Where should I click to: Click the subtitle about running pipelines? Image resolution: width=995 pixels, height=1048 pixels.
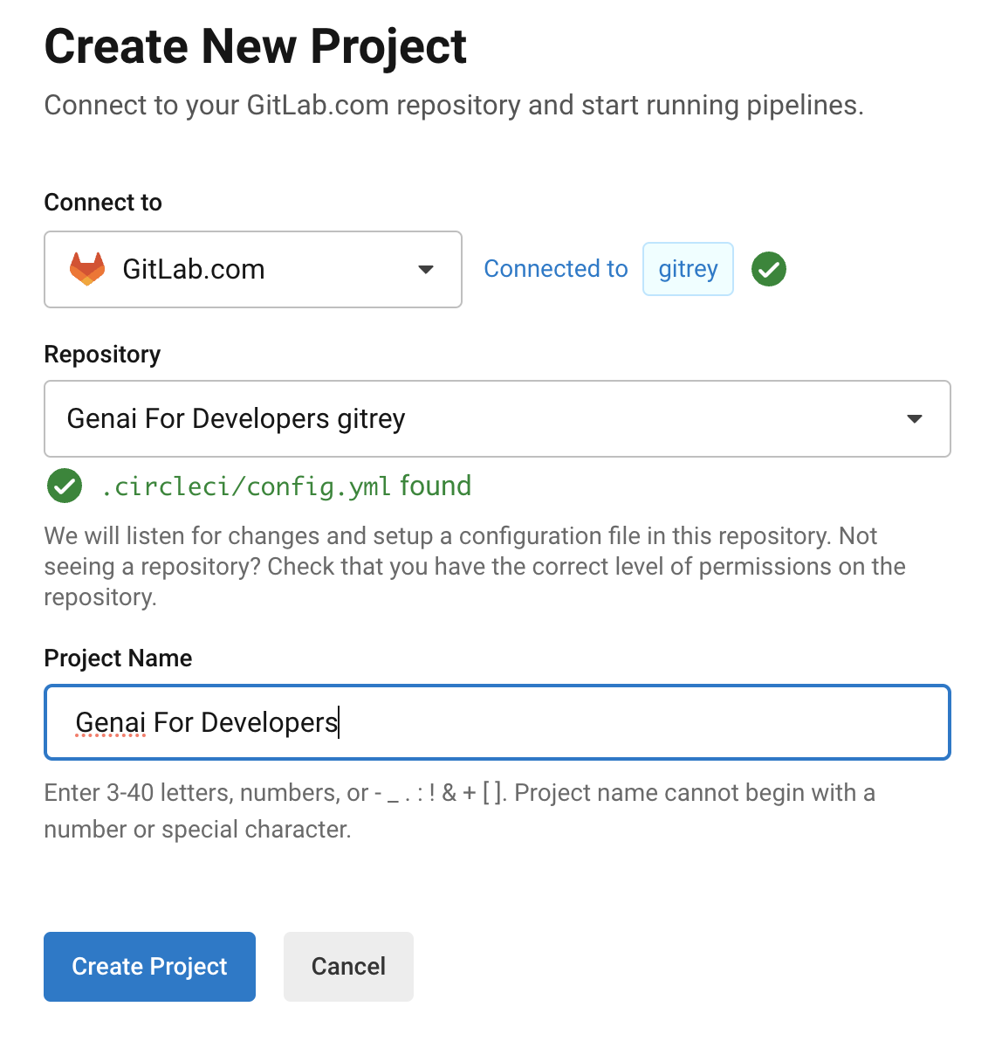[x=454, y=106]
